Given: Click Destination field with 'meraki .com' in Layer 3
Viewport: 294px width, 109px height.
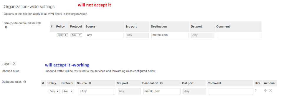Looking at the screenshot, I should click(162, 91).
